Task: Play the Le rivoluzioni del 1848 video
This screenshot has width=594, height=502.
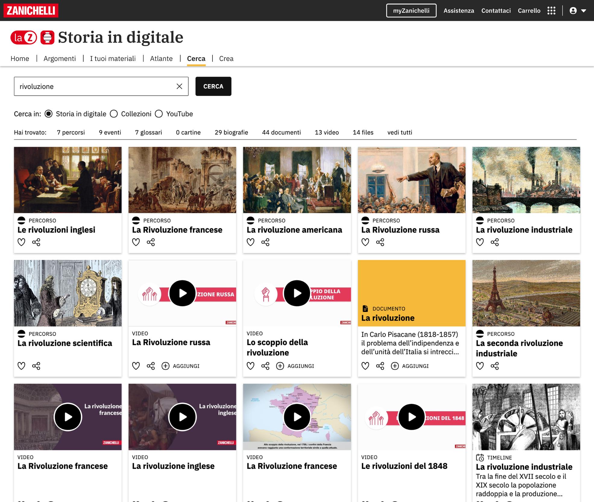Action: pyautogui.click(x=411, y=417)
